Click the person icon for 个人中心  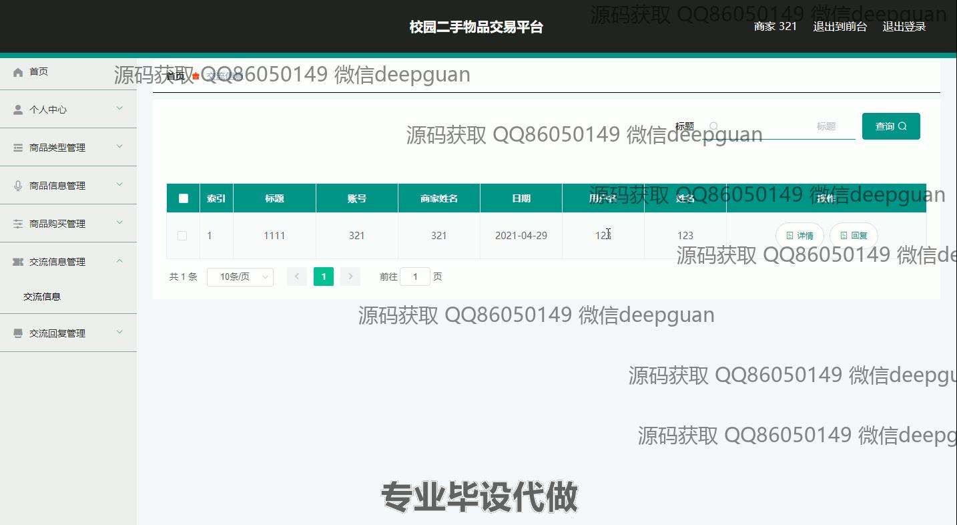(18, 110)
